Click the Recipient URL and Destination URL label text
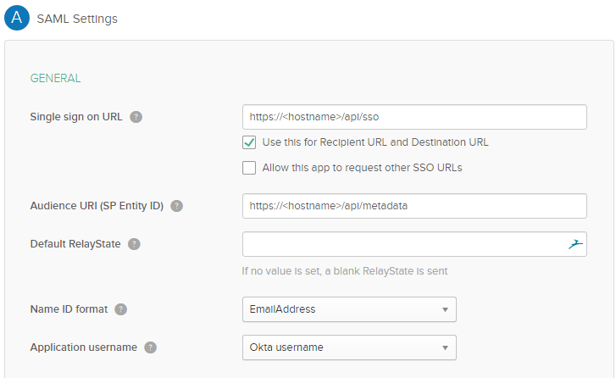 pos(375,142)
